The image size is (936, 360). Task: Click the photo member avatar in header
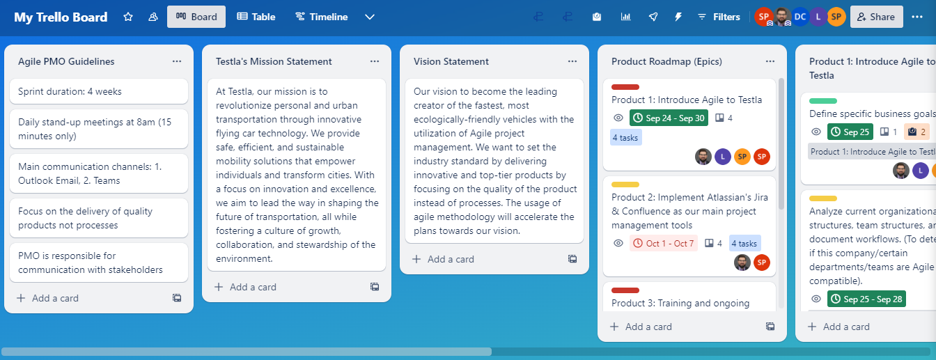[x=782, y=17]
